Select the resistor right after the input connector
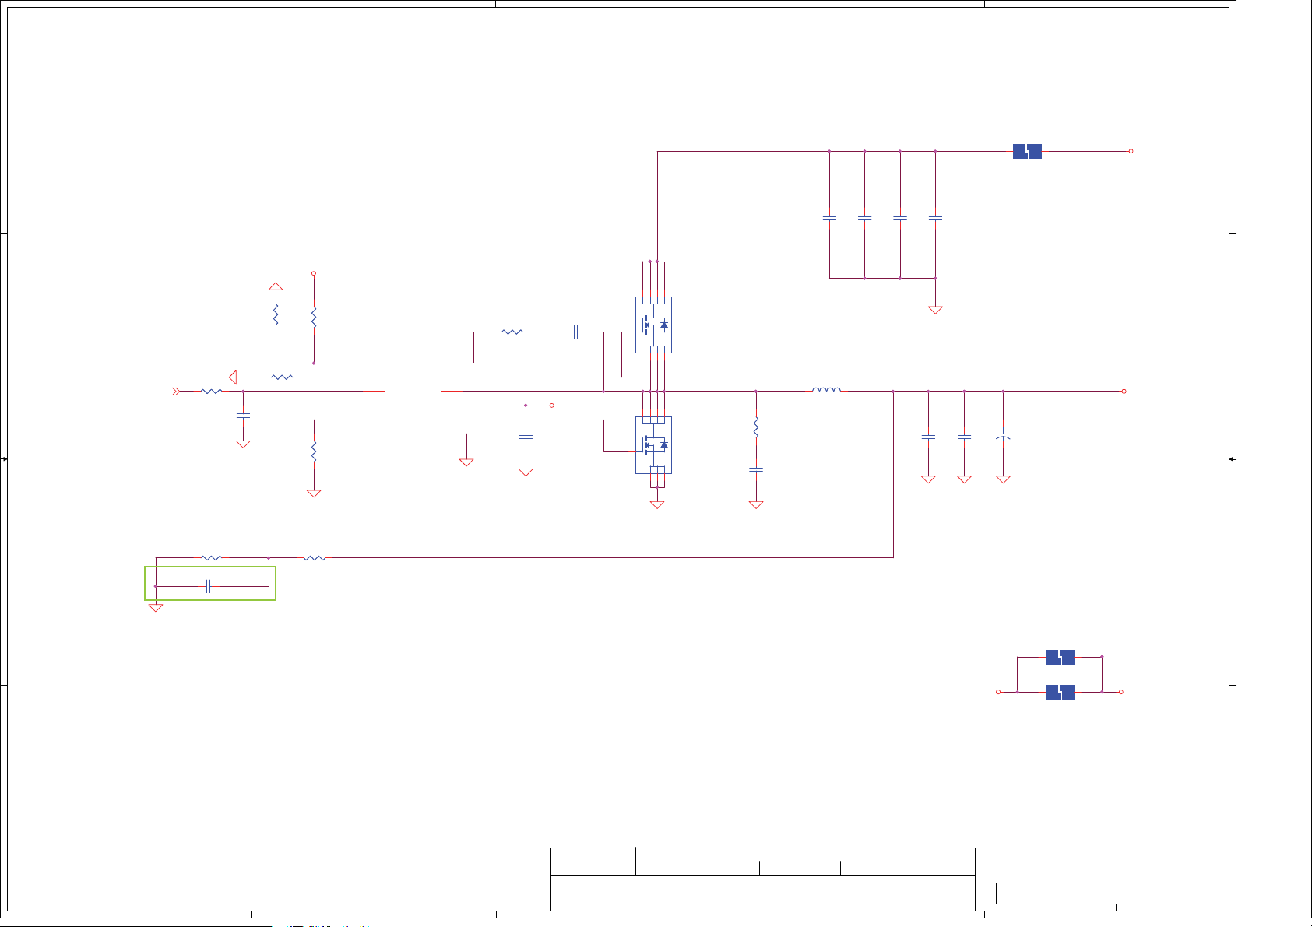The image size is (1312, 927). coord(211,392)
